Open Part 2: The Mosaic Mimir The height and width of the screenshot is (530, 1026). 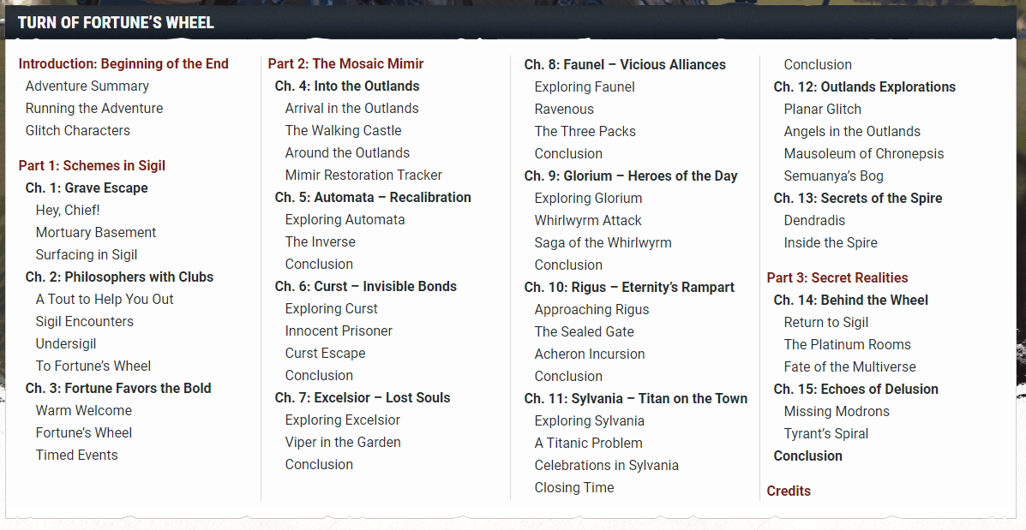(345, 64)
